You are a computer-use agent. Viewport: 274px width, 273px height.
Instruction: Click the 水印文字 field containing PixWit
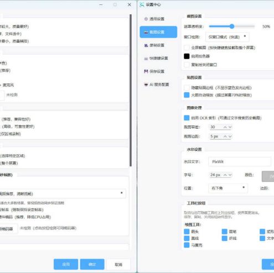240,162
